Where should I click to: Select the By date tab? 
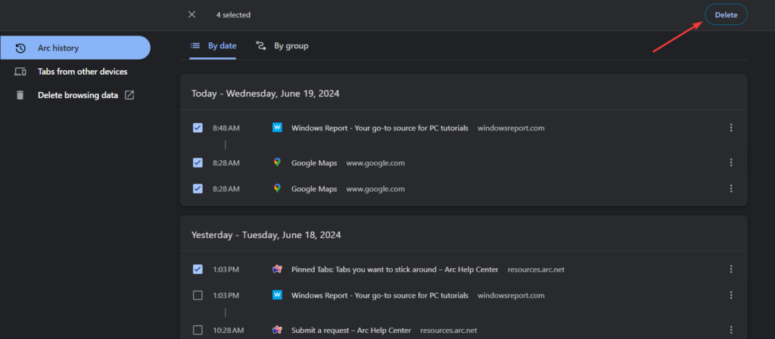point(213,46)
